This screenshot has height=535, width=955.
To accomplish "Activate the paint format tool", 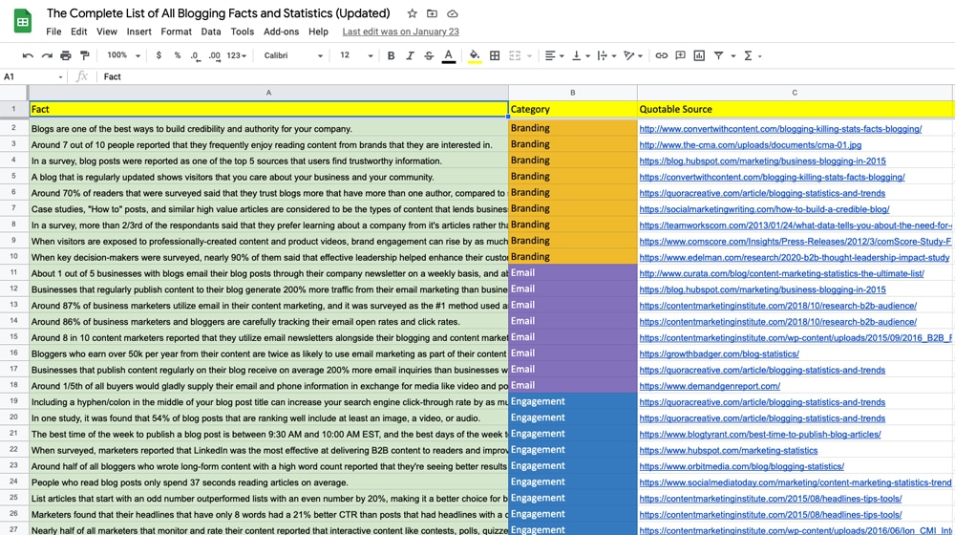I will coord(85,55).
